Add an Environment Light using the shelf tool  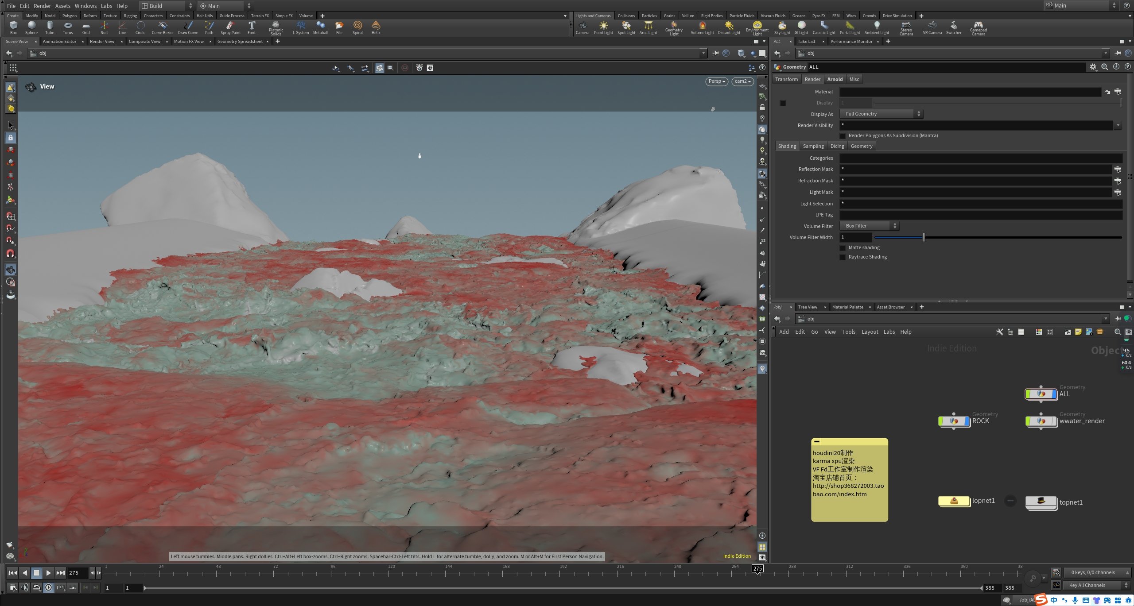tap(757, 27)
